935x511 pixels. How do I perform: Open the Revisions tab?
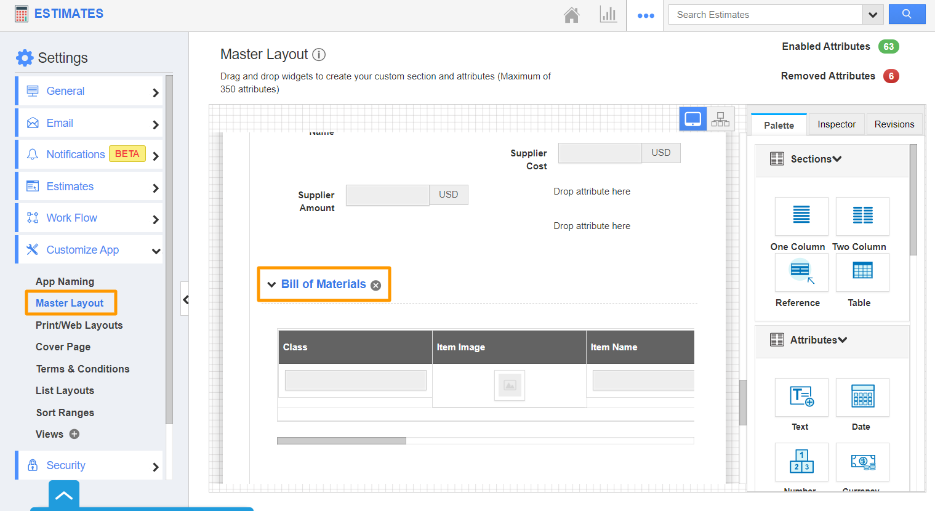(894, 124)
